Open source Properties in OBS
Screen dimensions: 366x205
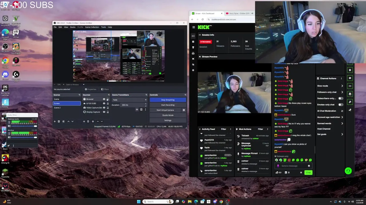click(90, 89)
